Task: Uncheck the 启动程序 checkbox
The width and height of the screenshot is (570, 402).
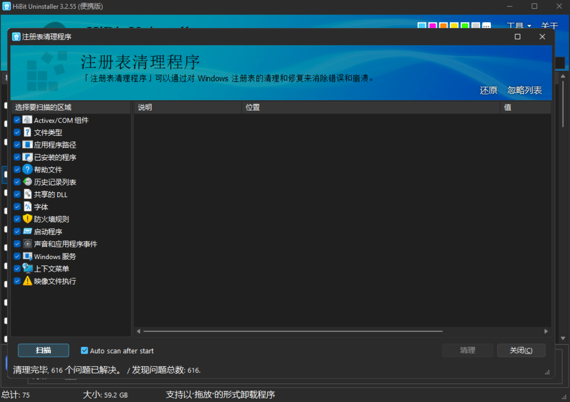Action: [x=17, y=232]
